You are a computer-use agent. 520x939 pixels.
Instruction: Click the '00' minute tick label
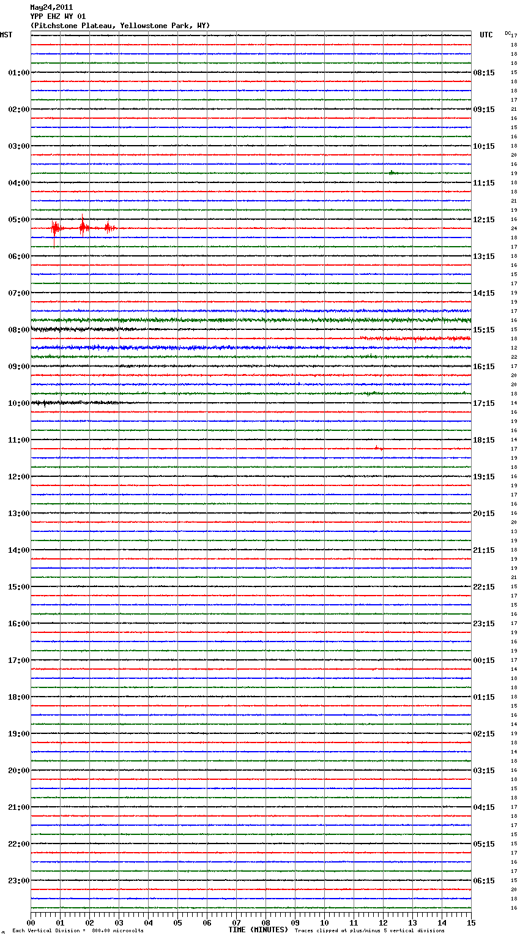coord(31,922)
